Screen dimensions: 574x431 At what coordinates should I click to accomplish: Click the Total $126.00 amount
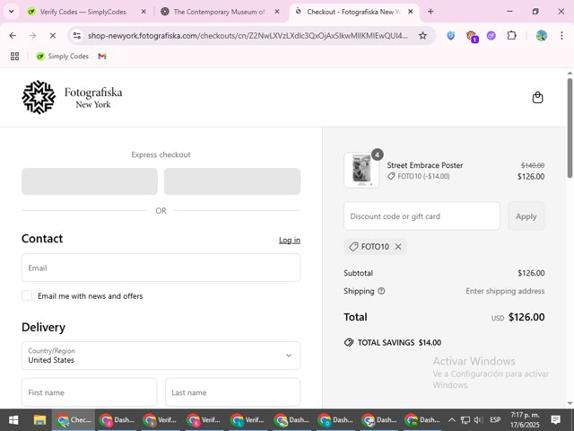click(526, 317)
